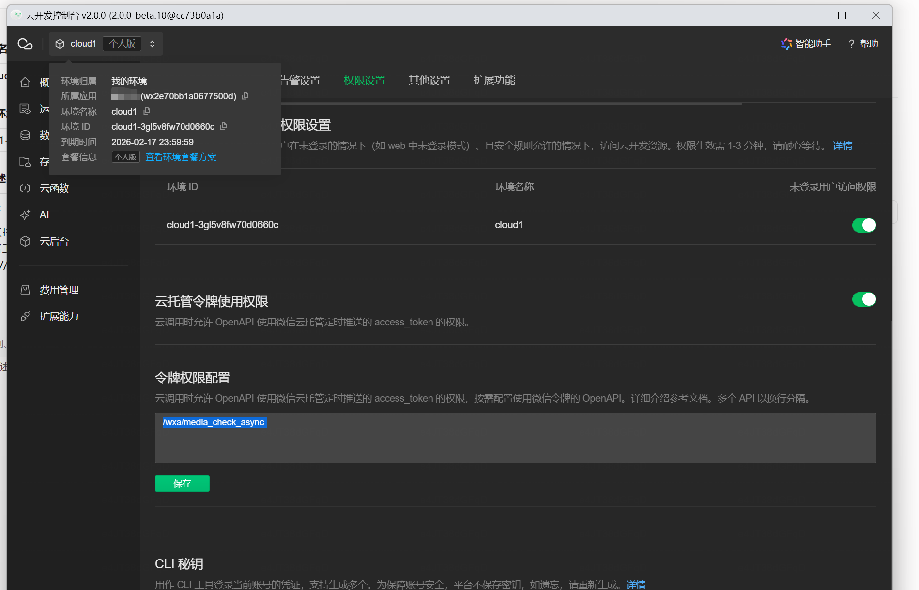Launch the 智能助手 assistant
Screen dimensions: 919x590
(806, 44)
